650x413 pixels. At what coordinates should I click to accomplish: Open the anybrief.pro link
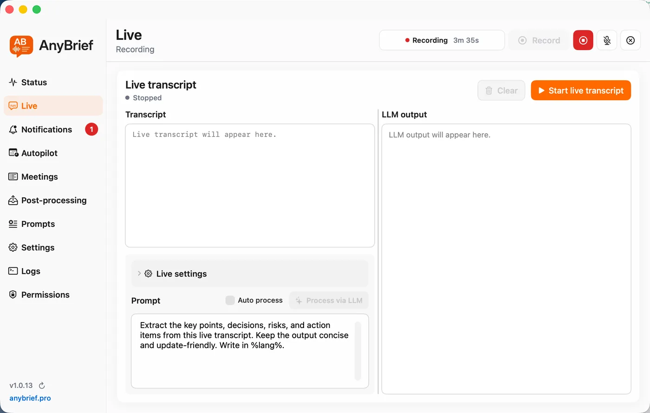click(30, 398)
